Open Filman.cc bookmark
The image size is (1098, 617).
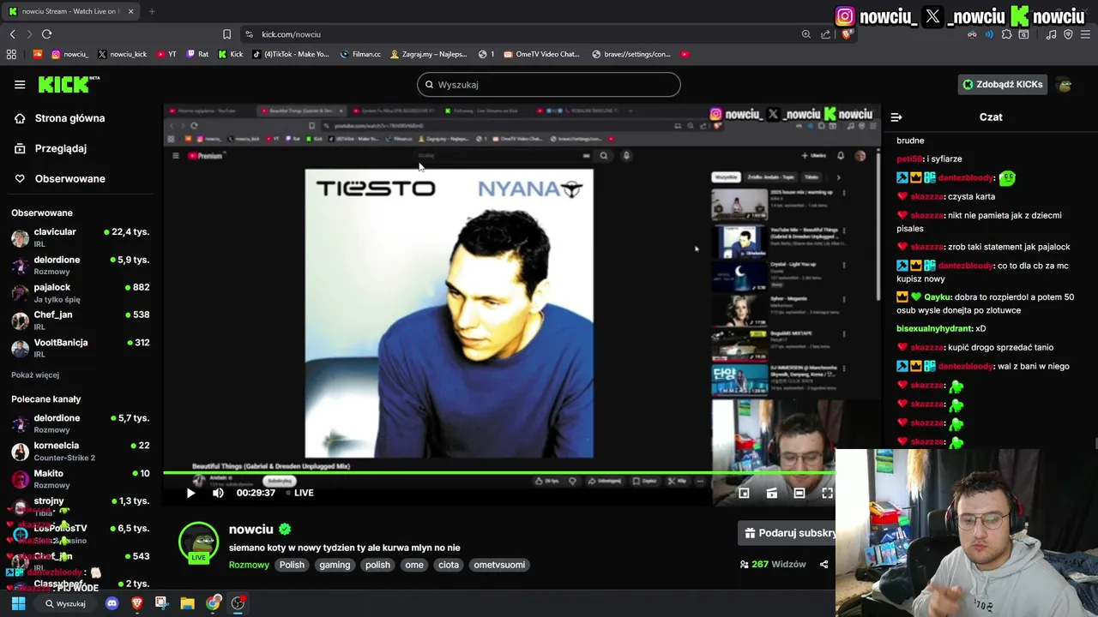pyautogui.click(x=360, y=54)
